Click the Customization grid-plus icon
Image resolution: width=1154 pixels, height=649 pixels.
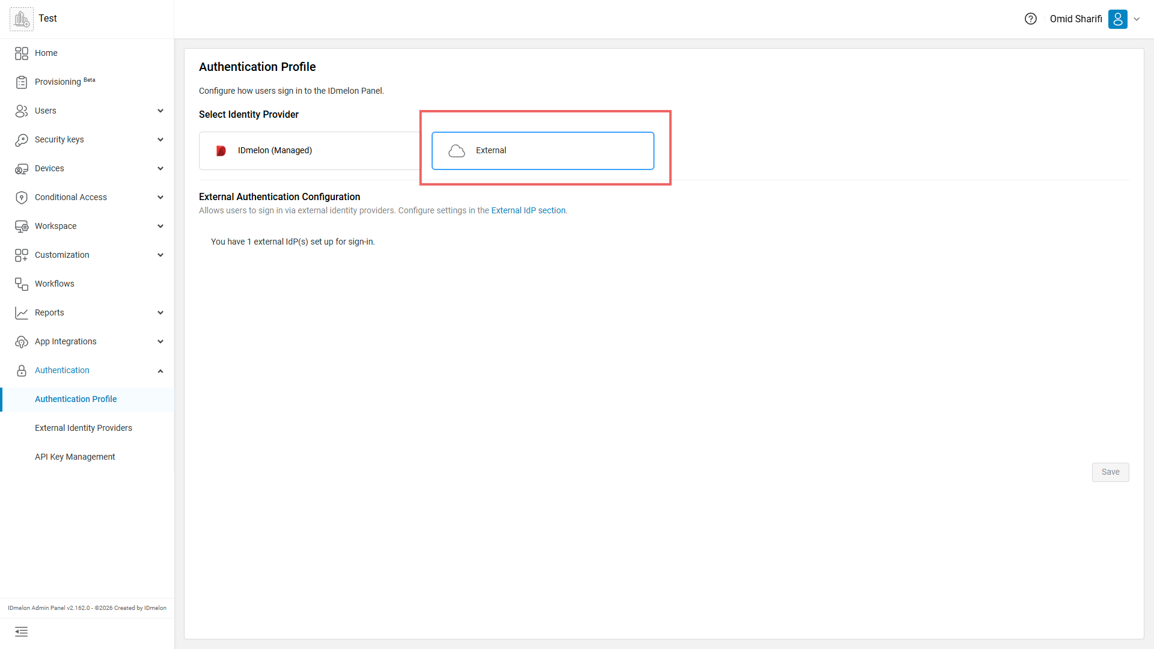coord(22,255)
